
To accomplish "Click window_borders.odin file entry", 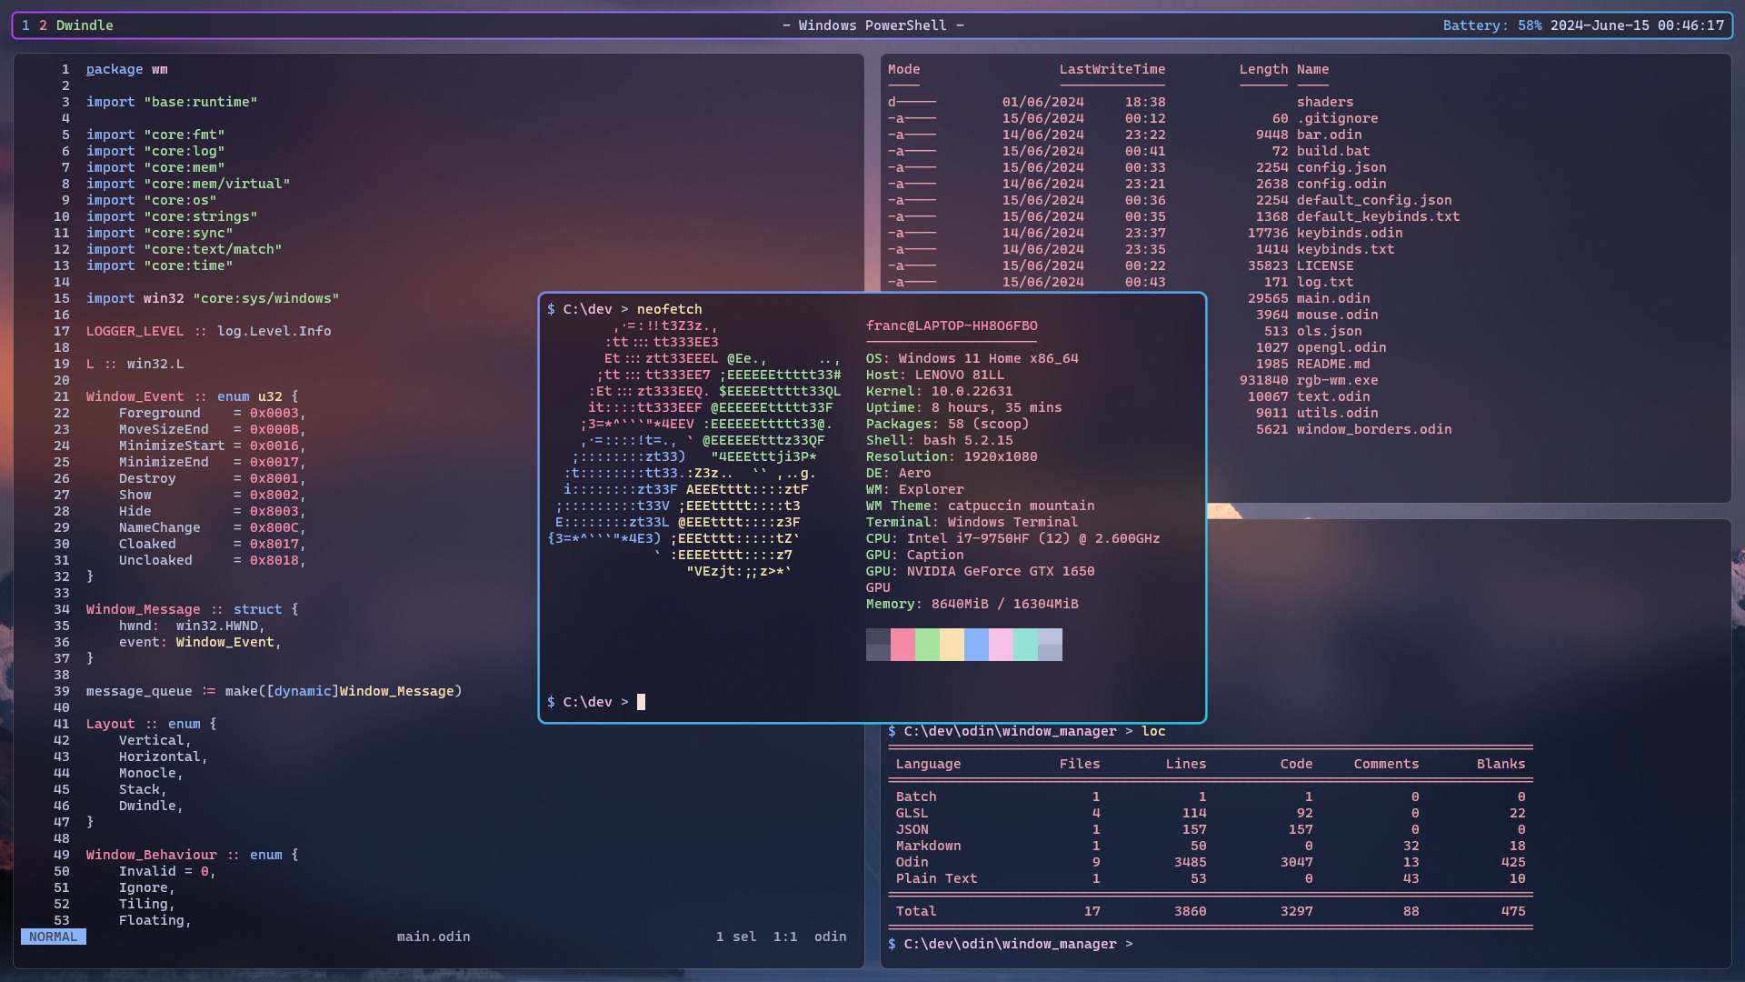I will [x=1374, y=429].
